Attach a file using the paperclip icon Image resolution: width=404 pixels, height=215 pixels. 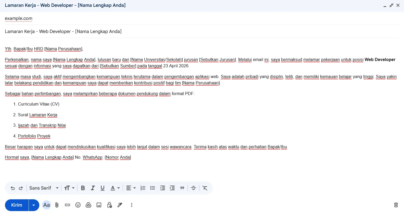click(57, 205)
